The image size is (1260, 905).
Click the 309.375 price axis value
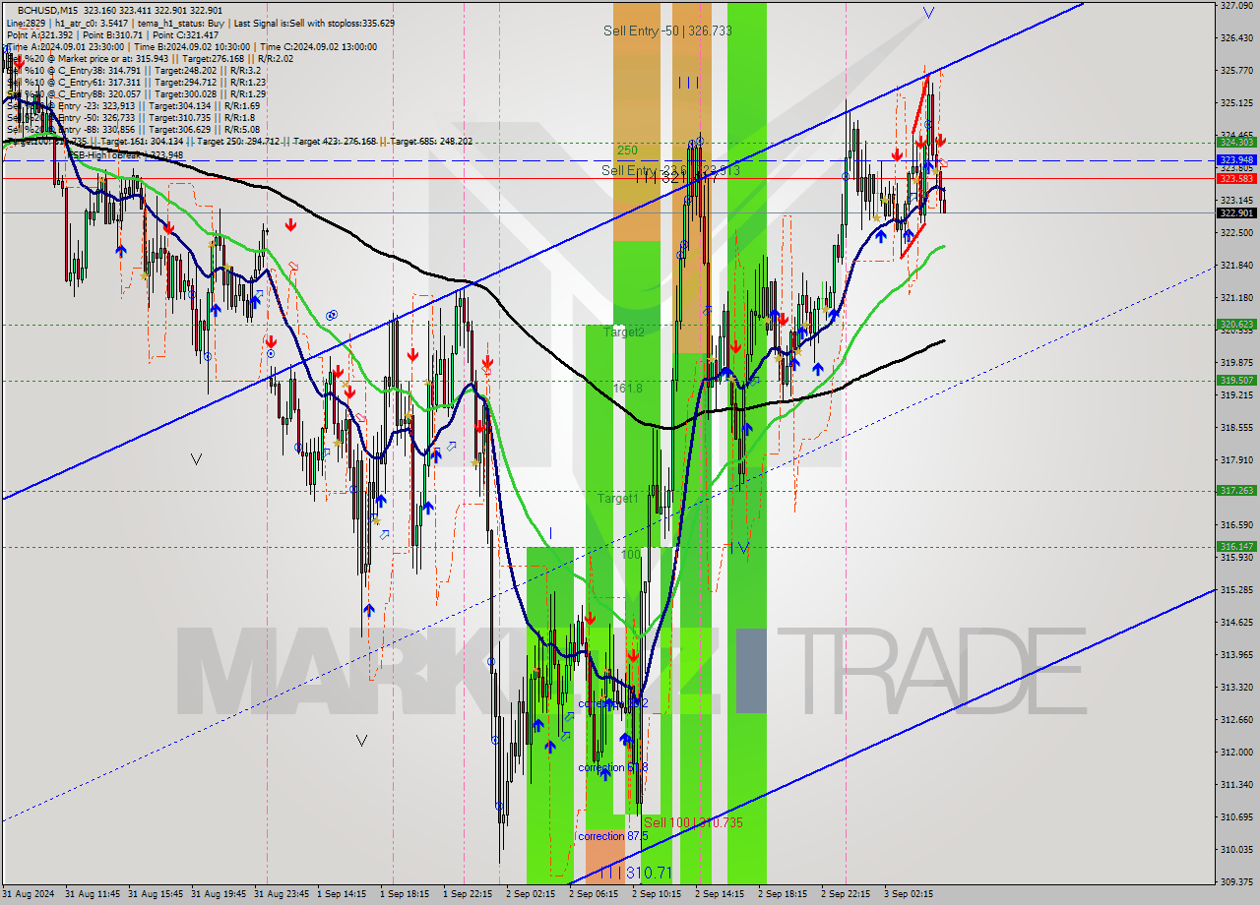click(x=1236, y=882)
